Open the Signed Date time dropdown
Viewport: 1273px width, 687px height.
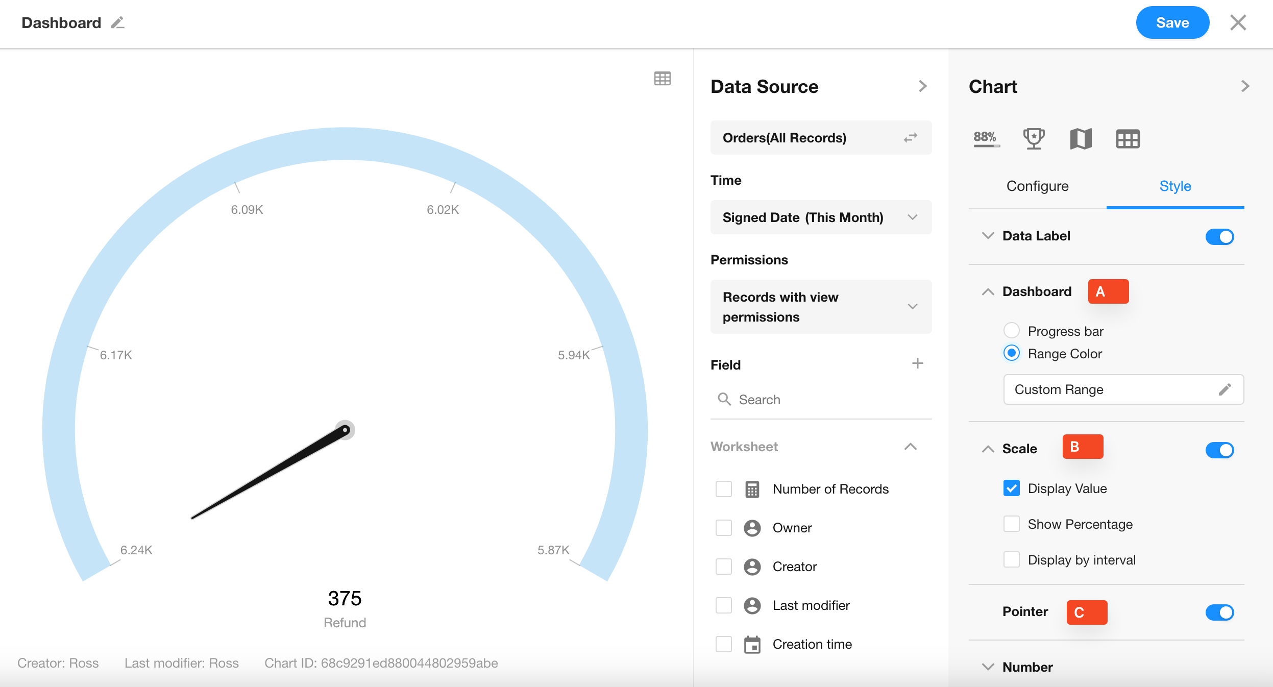821,217
